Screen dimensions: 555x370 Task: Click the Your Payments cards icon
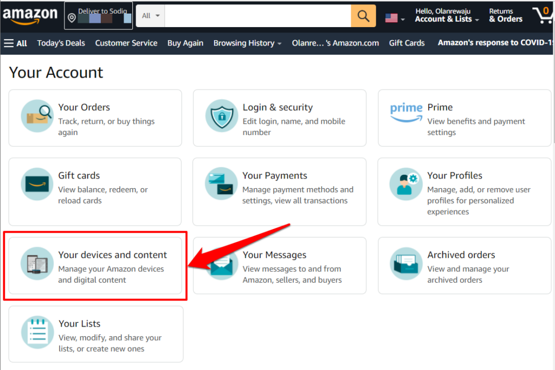tap(221, 183)
